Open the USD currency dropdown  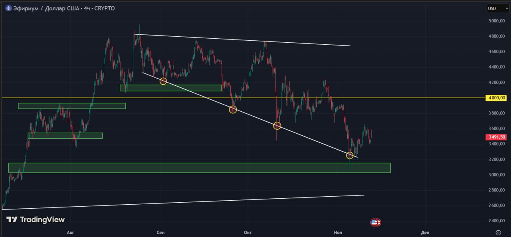[x=497, y=8]
